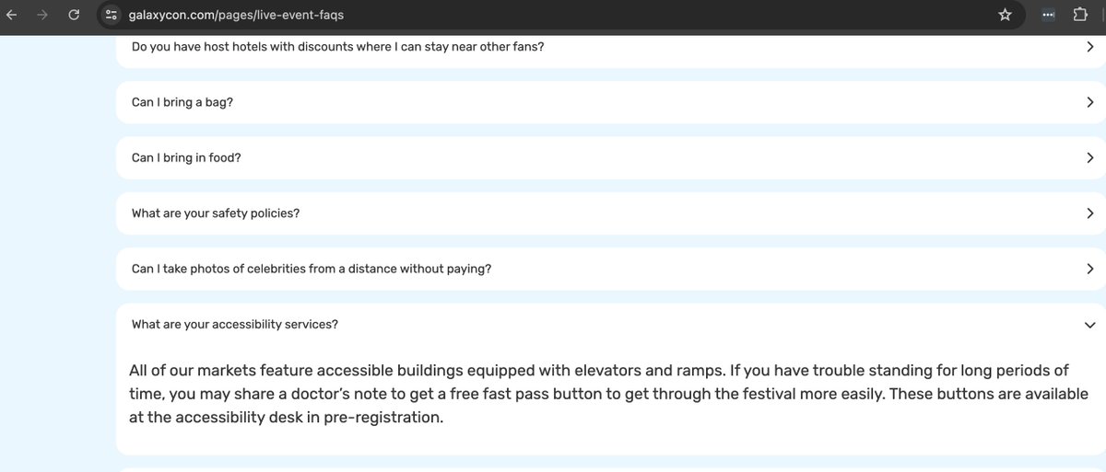Open site information icon in address bar

112,15
